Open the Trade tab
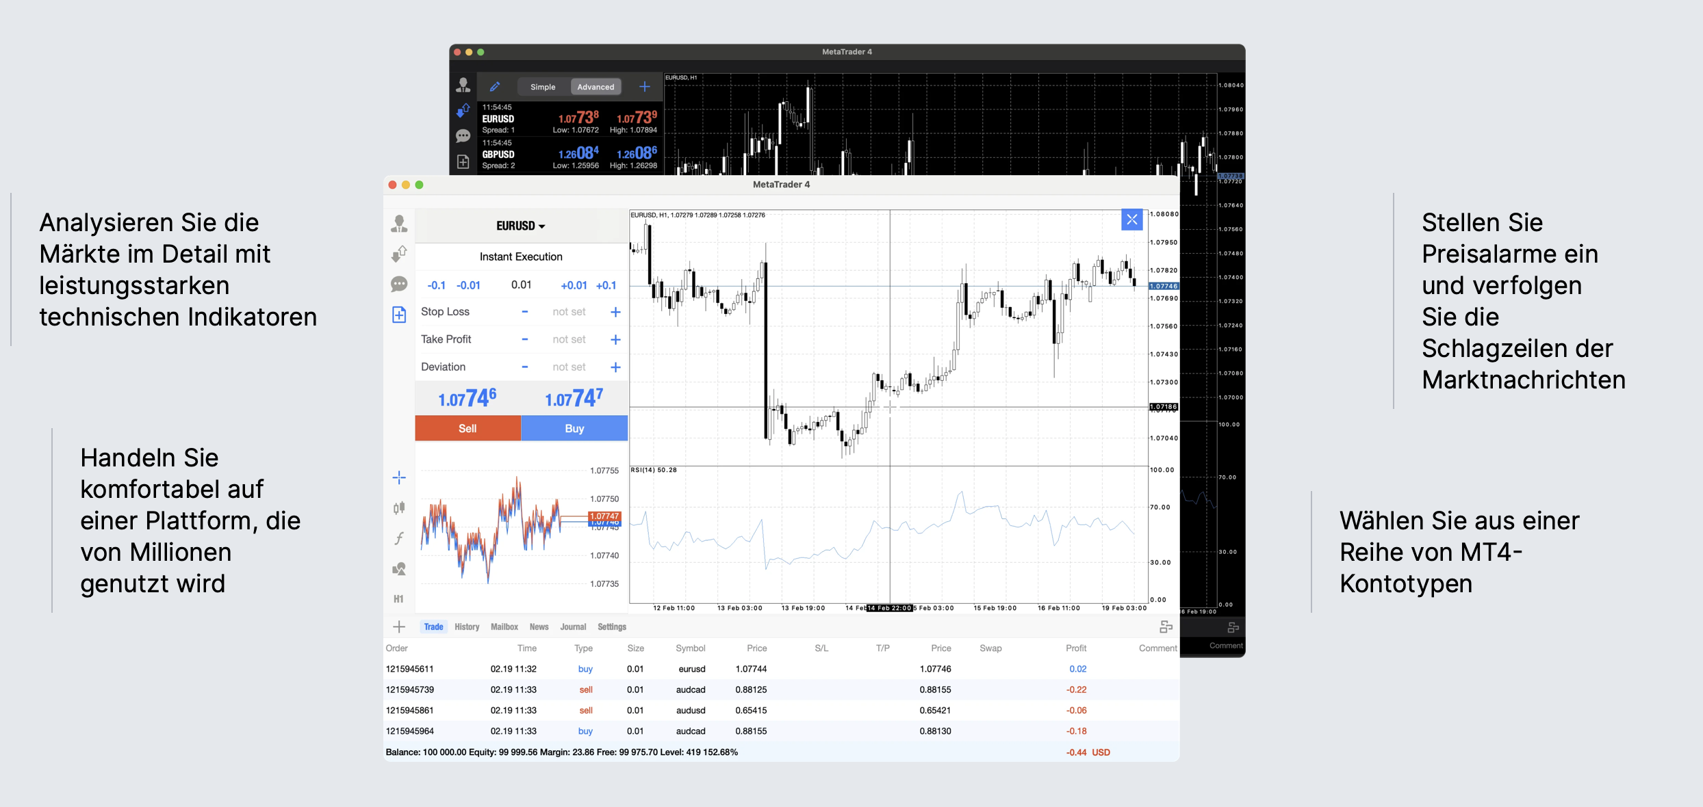This screenshot has width=1703, height=807. pos(433,626)
